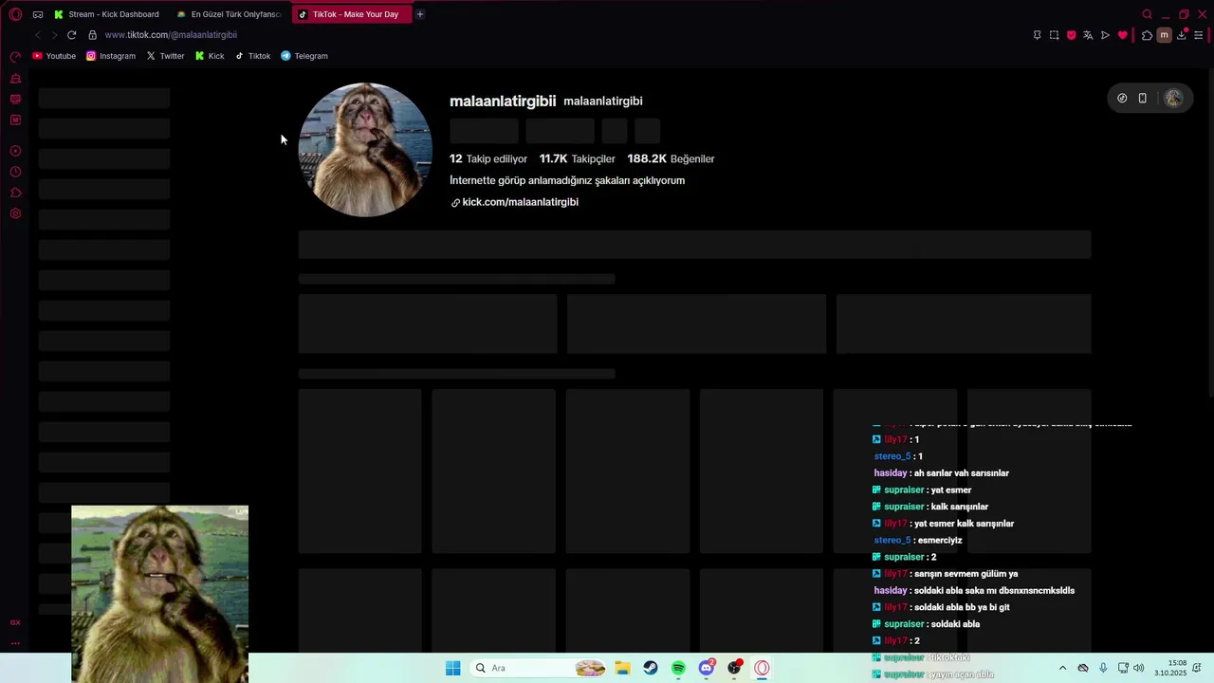The image size is (1214, 683).
Task: Click the large monkey profile picture
Action: 365,150
